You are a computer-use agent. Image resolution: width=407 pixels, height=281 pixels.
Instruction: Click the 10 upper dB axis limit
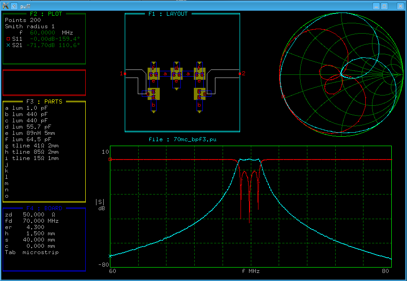point(105,152)
